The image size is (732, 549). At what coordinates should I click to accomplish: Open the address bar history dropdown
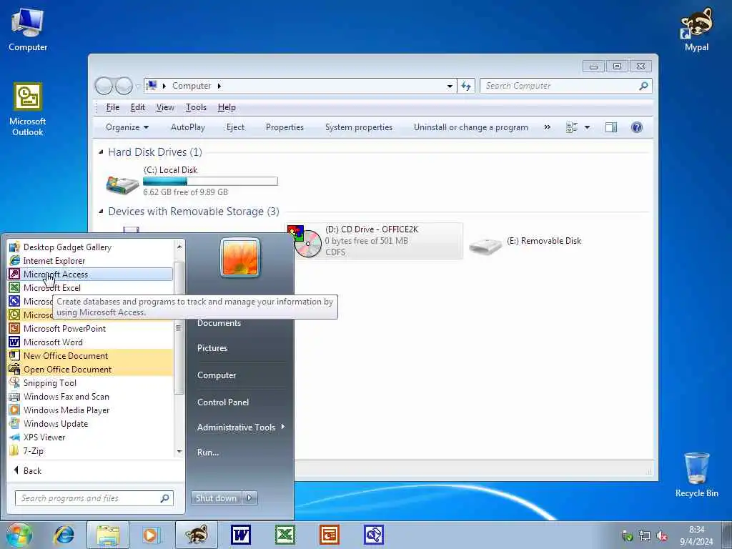(x=450, y=86)
